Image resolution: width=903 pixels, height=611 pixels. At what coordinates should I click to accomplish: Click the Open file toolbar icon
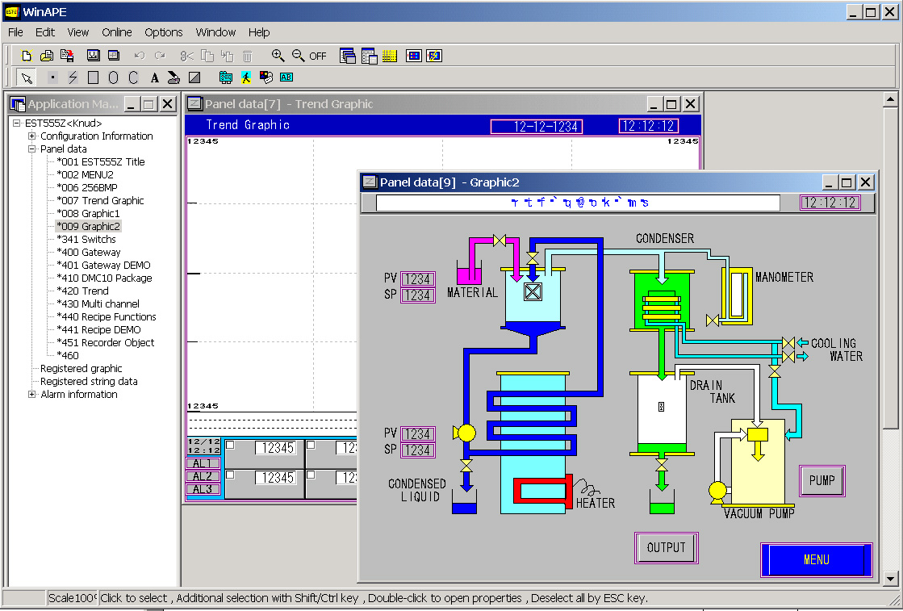(47, 56)
